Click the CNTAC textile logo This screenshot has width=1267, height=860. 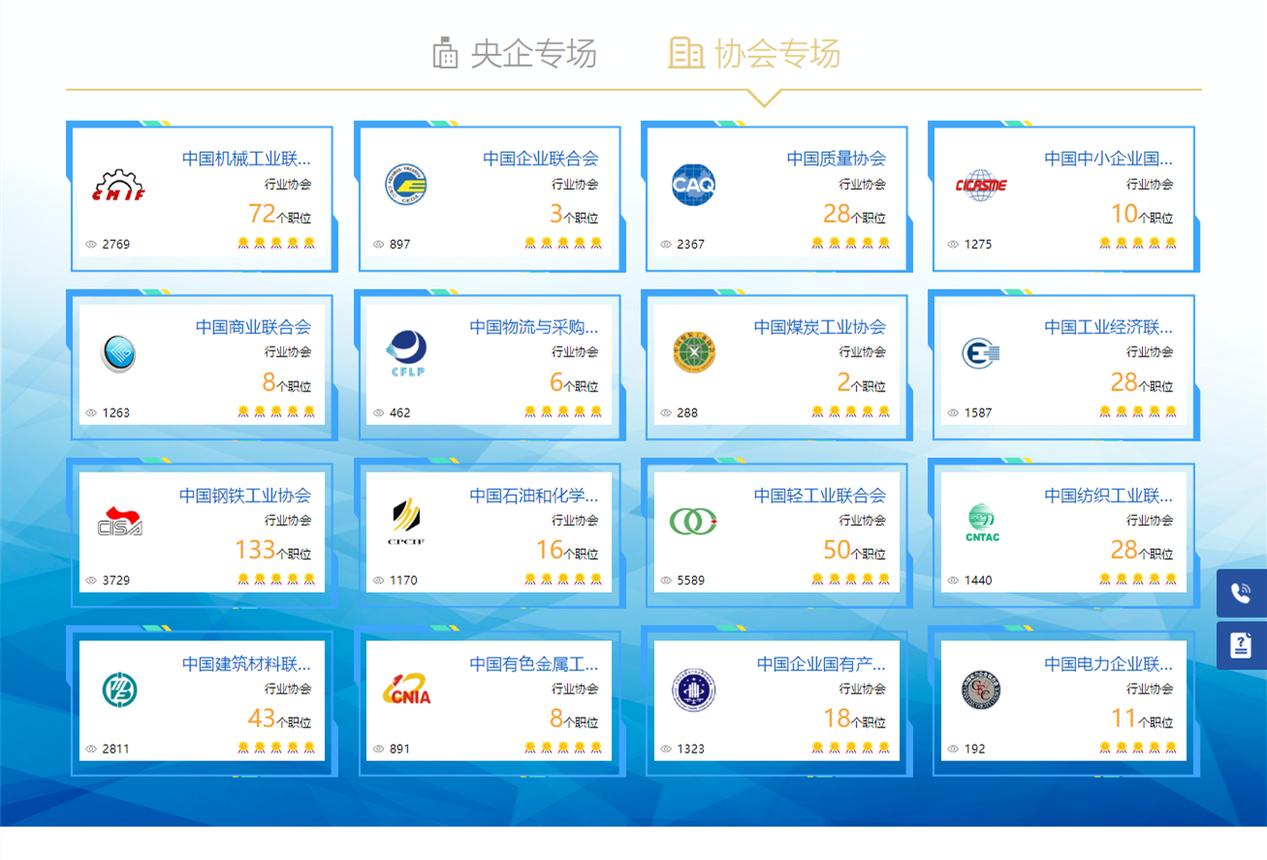click(981, 521)
